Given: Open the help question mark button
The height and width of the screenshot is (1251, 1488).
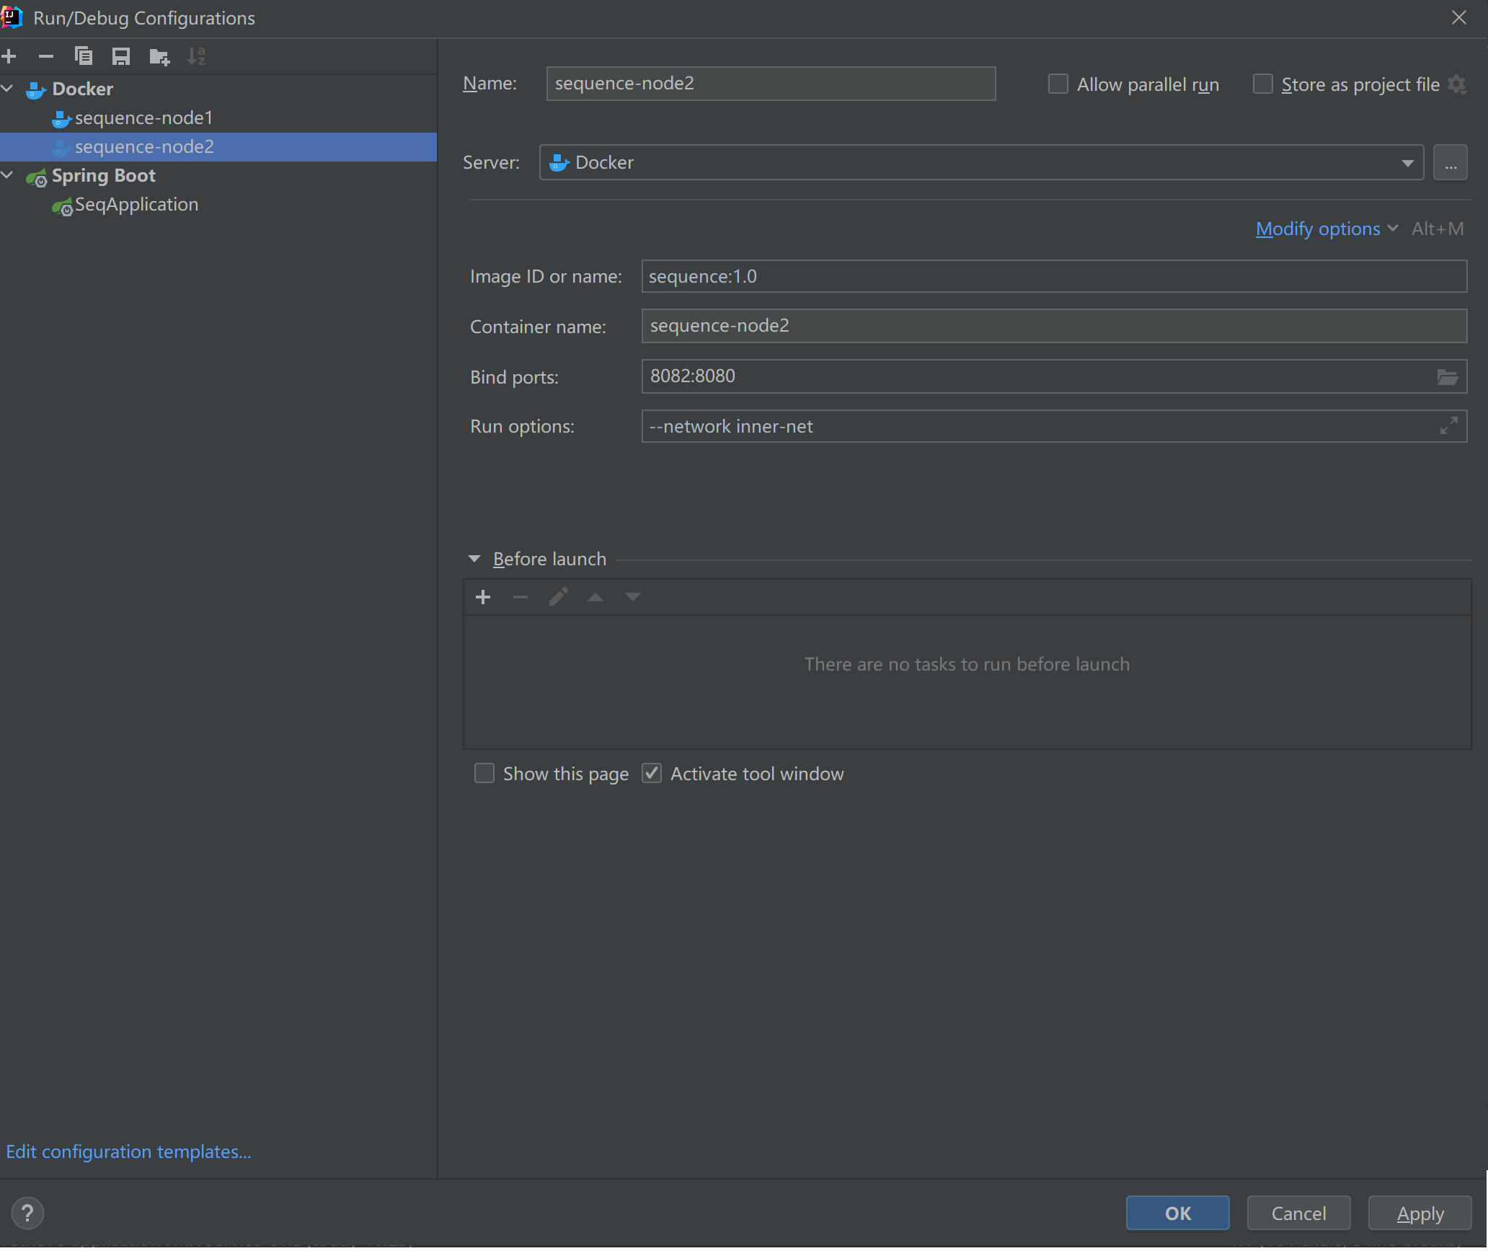Looking at the screenshot, I should (x=27, y=1213).
